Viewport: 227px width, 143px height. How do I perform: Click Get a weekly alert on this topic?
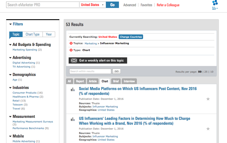point(98,60)
